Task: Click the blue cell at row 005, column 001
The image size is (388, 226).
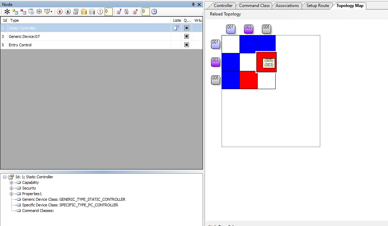Action: [231, 80]
